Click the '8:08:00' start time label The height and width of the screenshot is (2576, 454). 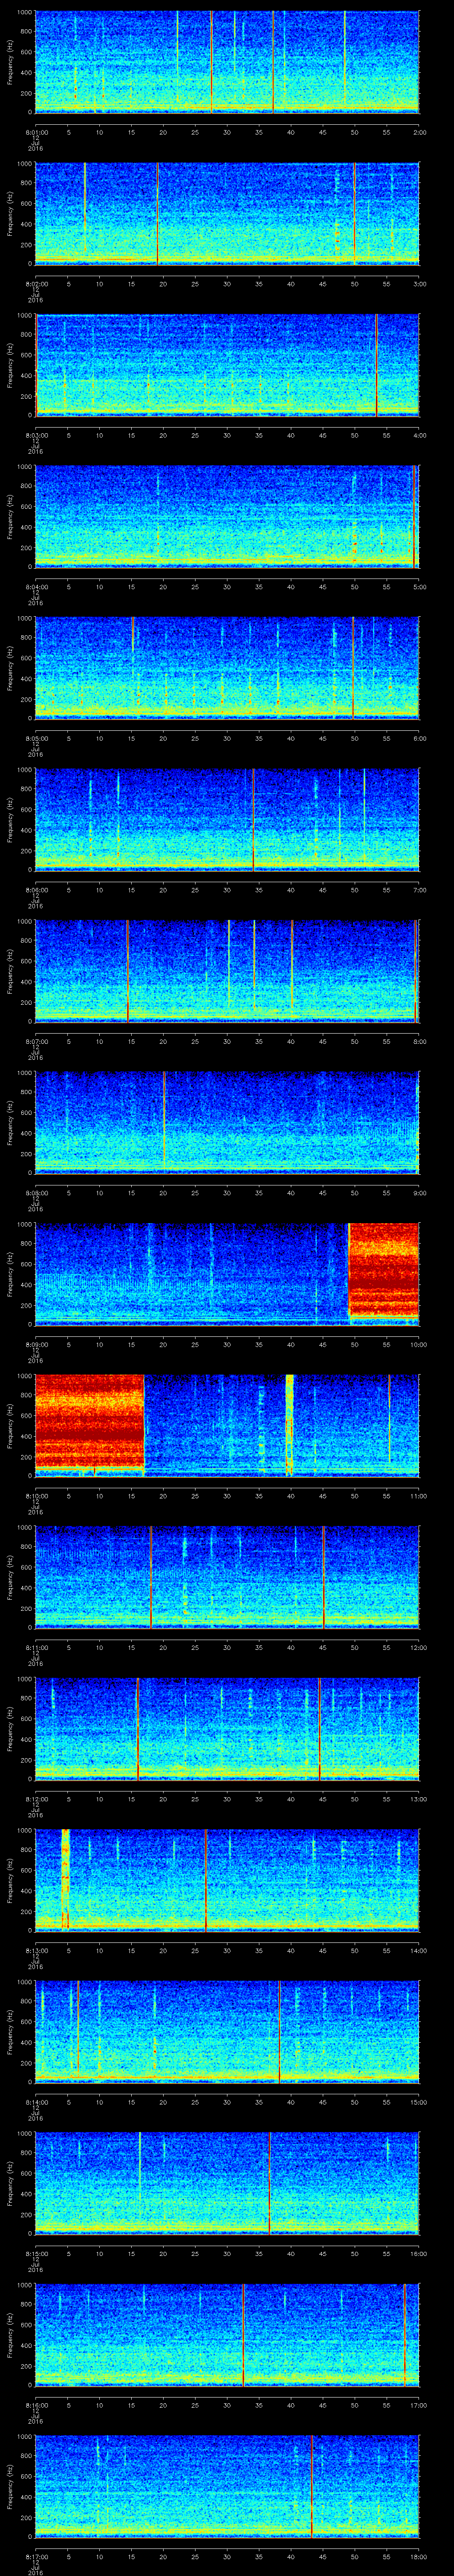click(36, 1193)
